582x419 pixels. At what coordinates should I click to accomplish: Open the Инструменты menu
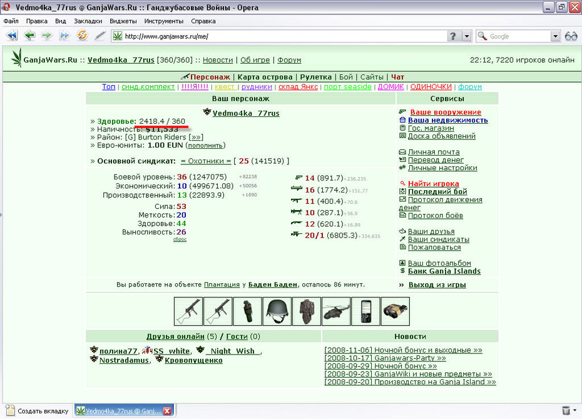(164, 21)
